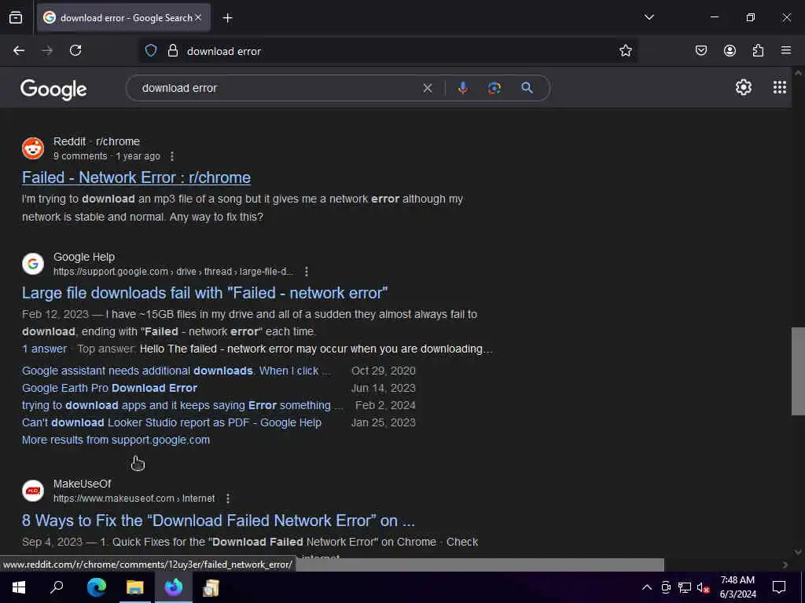Open the notification center
The width and height of the screenshot is (805, 603).
click(x=779, y=587)
